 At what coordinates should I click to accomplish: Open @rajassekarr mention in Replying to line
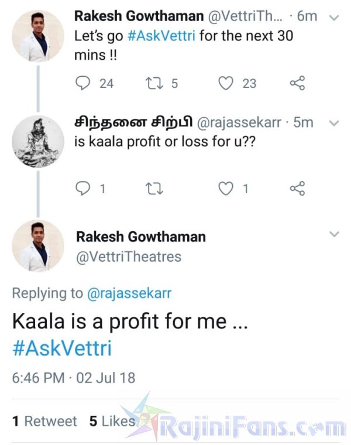129,293
